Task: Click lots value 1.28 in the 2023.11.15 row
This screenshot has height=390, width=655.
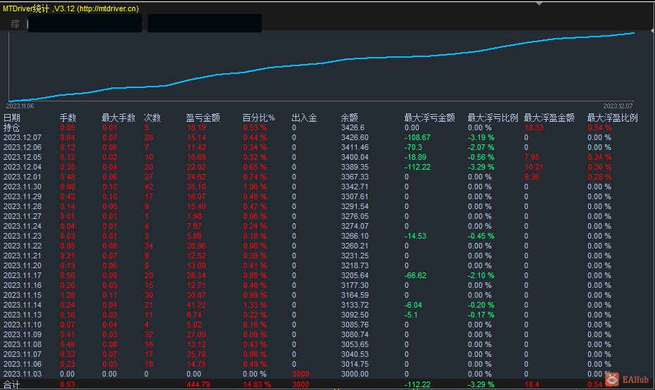Action: coord(68,295)
